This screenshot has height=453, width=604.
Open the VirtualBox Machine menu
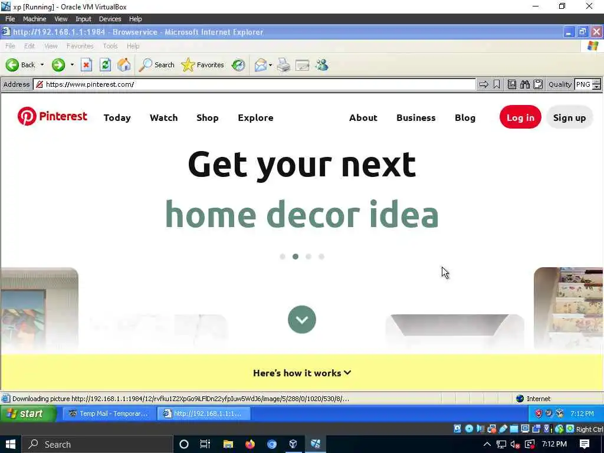pos(34,19)
